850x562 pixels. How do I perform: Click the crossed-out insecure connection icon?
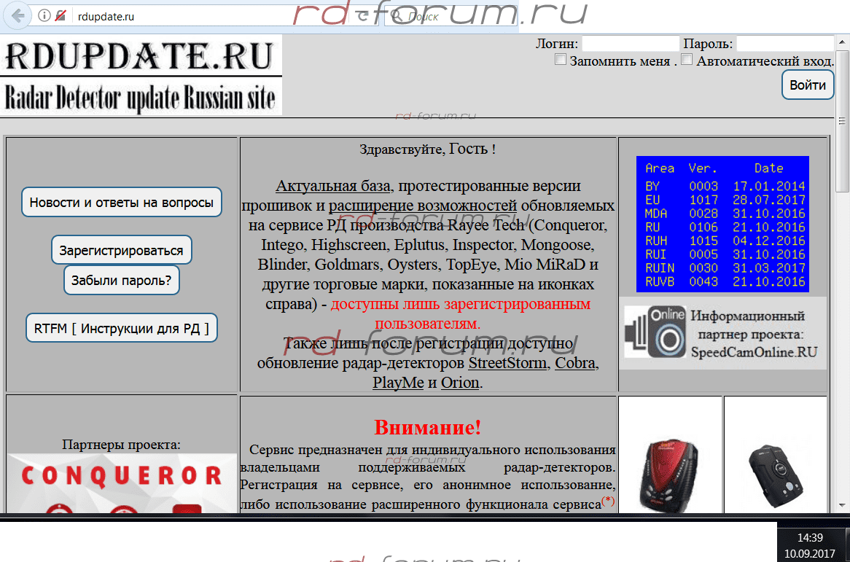pyautogui.click(x=60, y=15)
